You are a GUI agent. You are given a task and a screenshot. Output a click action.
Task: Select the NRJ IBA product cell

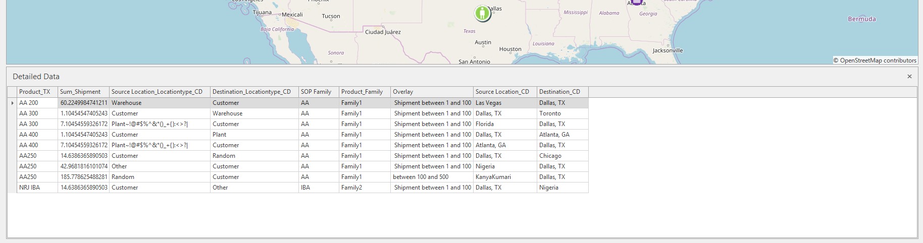37,188
